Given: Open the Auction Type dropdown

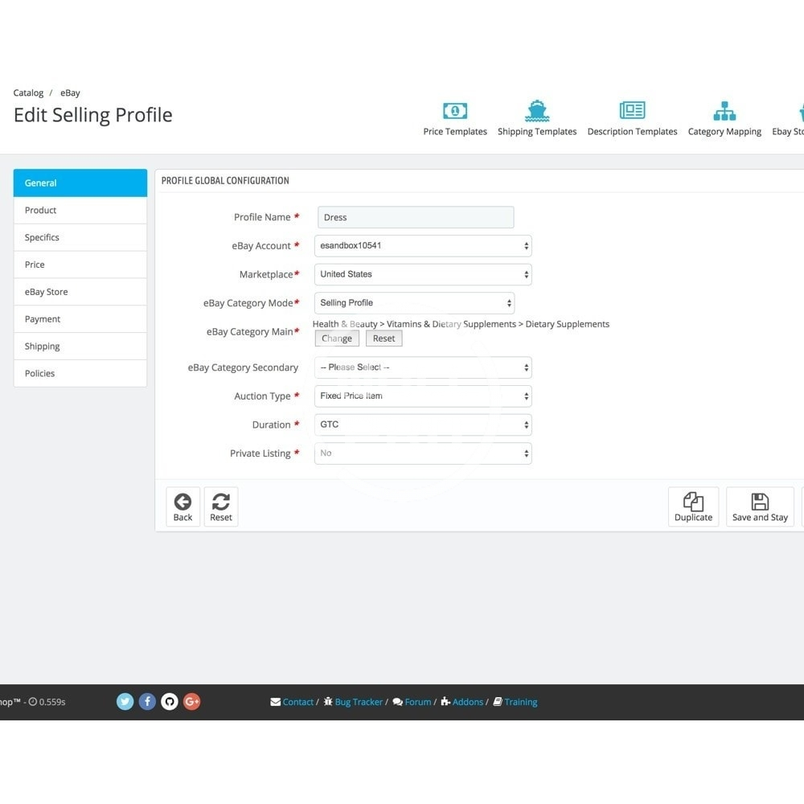Looking at the screenshot, I should (x=423, y=396).
